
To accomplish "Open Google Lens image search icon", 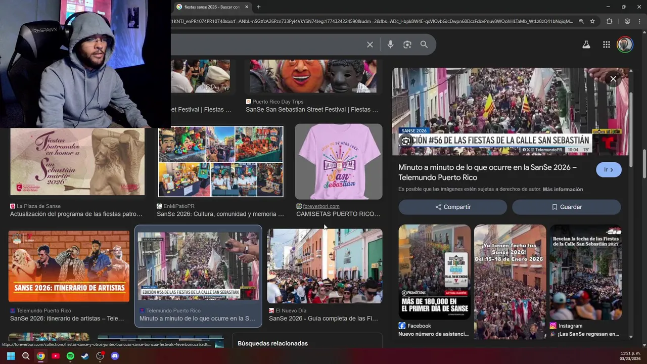I will click(x=407, y=44).
